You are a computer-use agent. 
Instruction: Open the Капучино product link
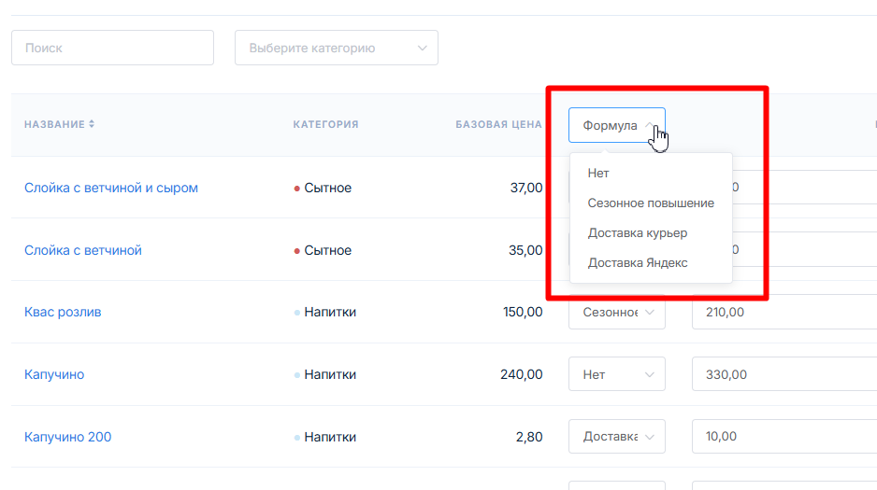coord(54,374)
